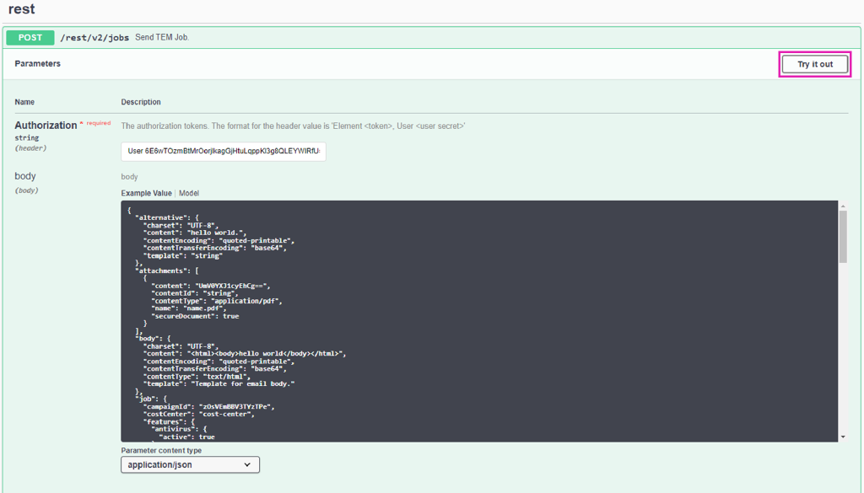Viewport: 864px width, 493px height.
Task: Click the Send TEM Job. summary text
Action: (x=162, y=38)
